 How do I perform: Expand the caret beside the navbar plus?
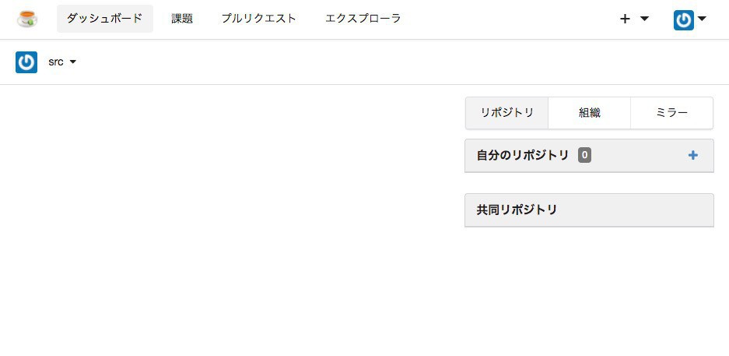point(644,19)
